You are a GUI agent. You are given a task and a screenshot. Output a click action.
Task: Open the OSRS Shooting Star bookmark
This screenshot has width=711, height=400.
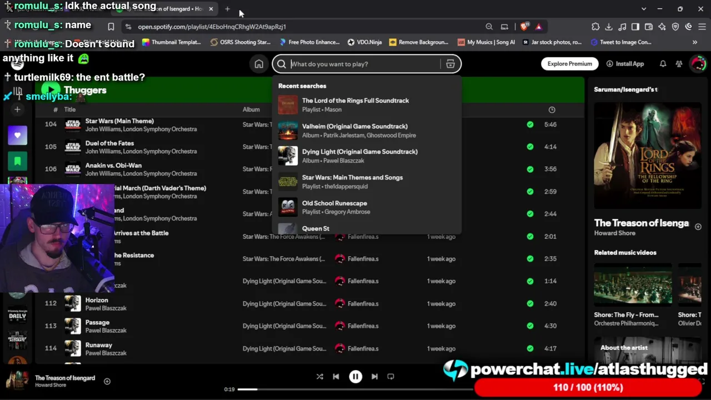tap(241, 42)
